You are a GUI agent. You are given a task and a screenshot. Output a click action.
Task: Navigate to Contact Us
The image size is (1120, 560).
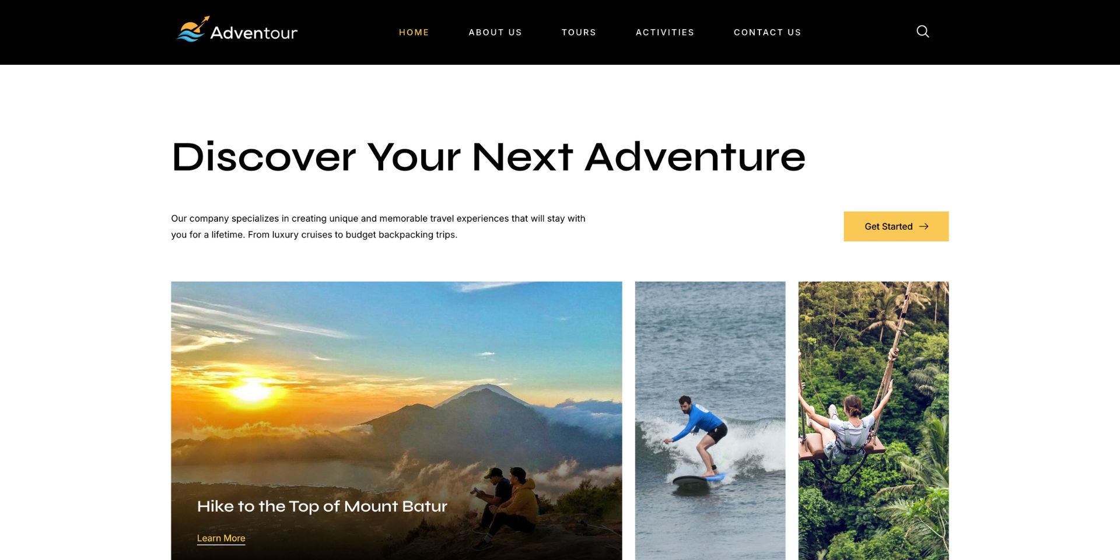(767, 32)
